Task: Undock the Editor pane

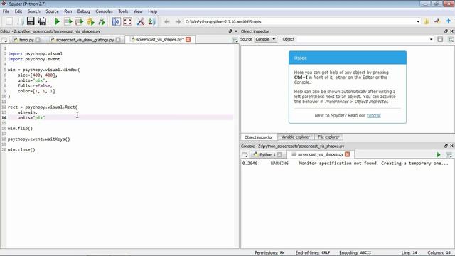Action: click(x=230, y=31)
